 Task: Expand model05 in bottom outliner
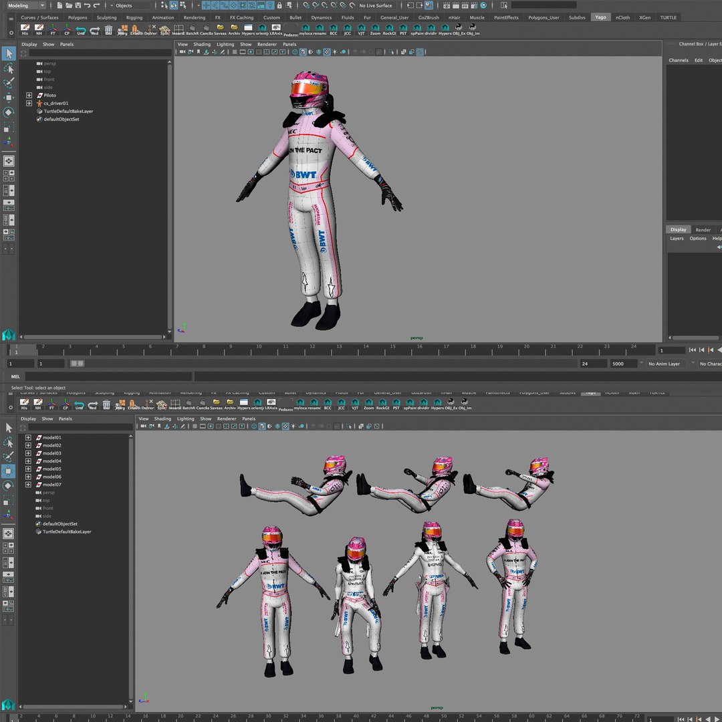pyautogui.click(x=28, y=469)
